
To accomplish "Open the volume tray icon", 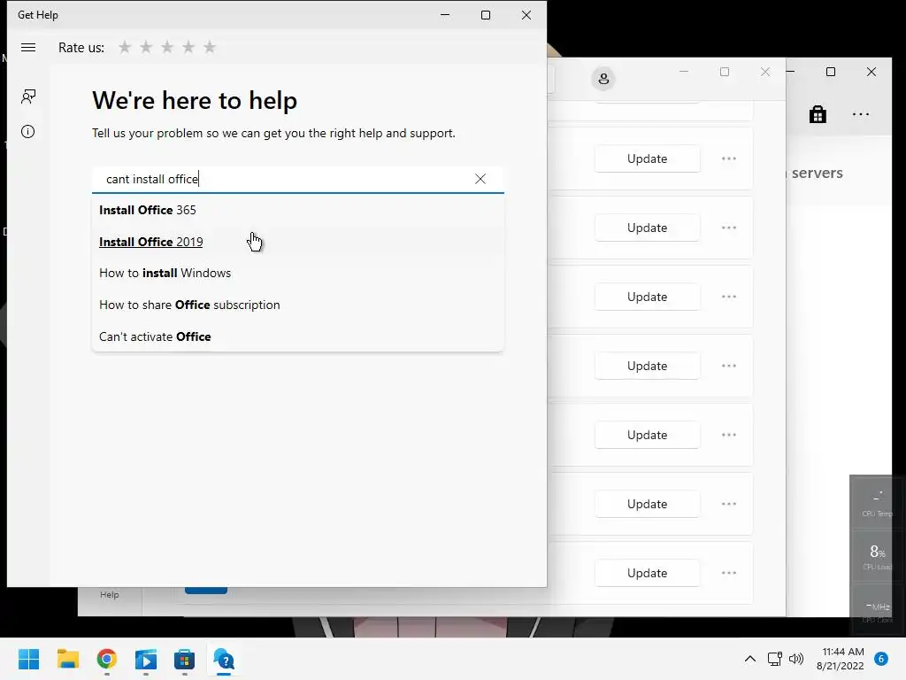I will pos(796,659).
